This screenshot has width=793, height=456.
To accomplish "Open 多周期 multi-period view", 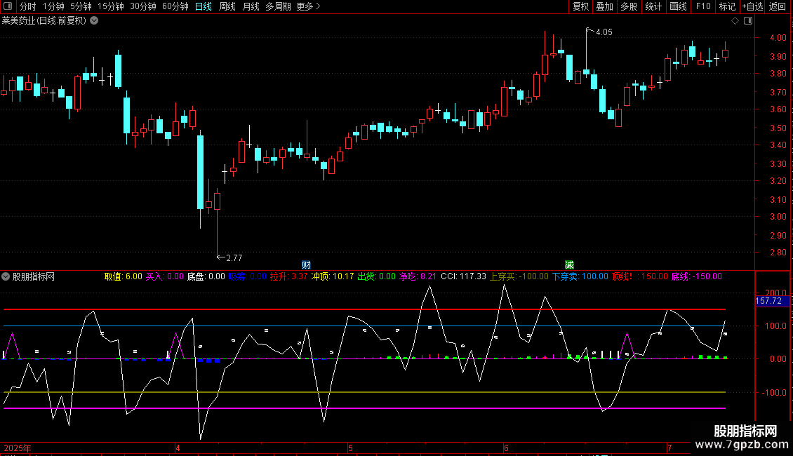I will coord(278,6).
